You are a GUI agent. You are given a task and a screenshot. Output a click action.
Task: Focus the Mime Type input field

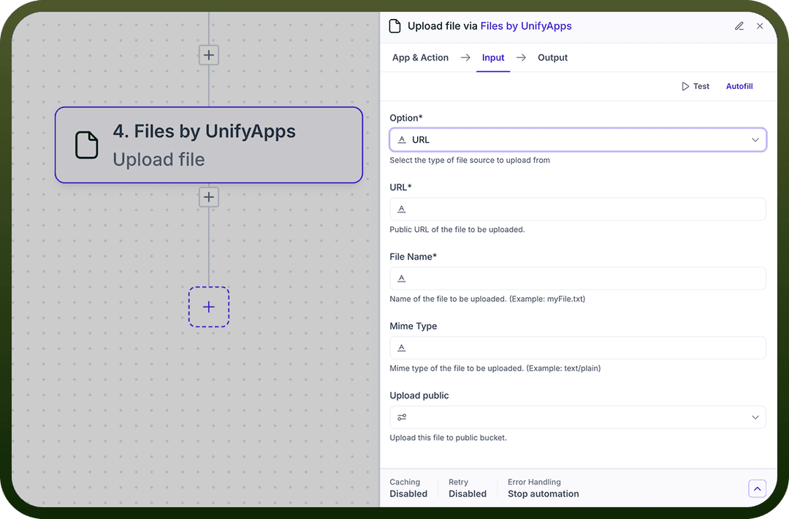(578, 348)
